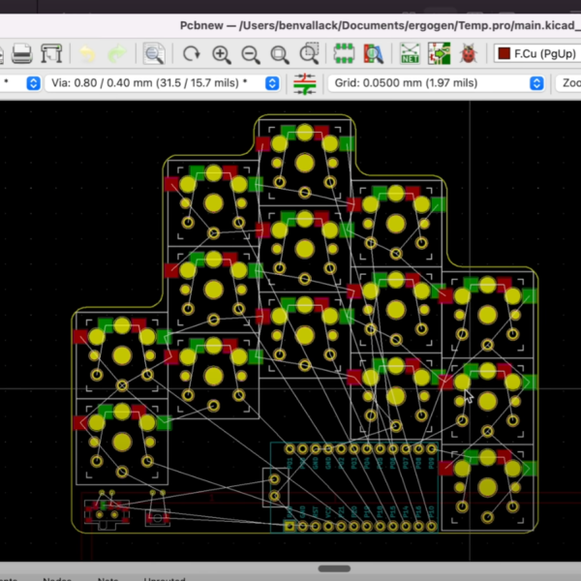Click the Print board icon

click(22, 53)
